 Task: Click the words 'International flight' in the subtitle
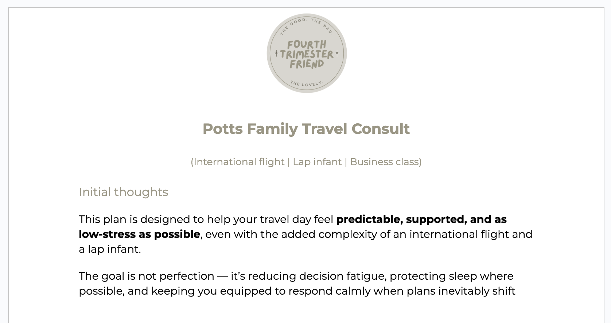click(239, 161)
